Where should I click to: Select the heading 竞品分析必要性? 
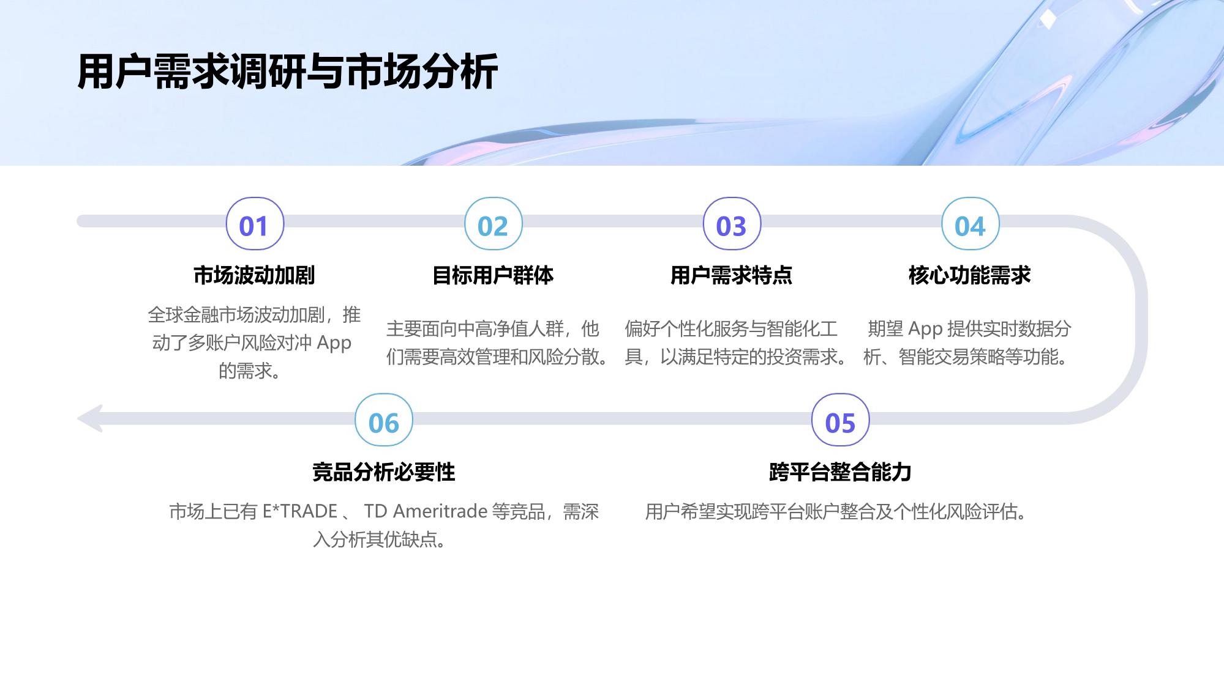tap(384, 472)
